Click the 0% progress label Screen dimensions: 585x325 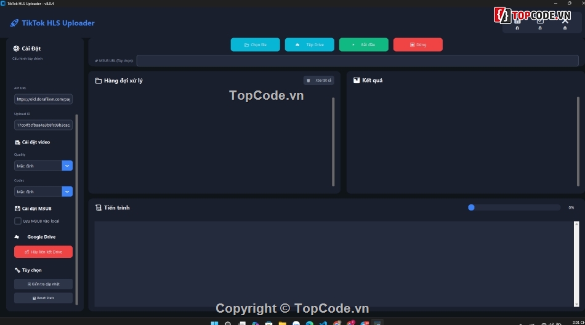[571, 208]
